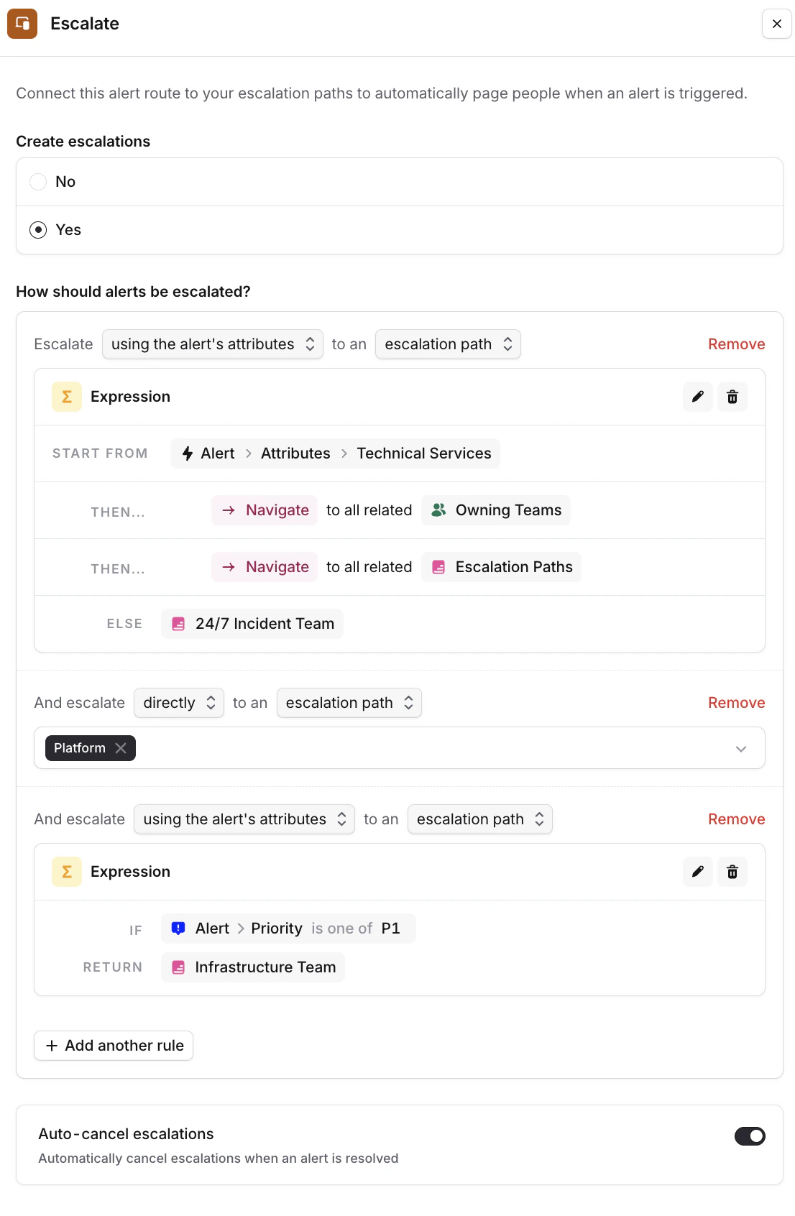The height and width of the screenshot is (1216, 795).
Task: Edit the Priority P1 expression pencil icon
Action: [697, 872]
